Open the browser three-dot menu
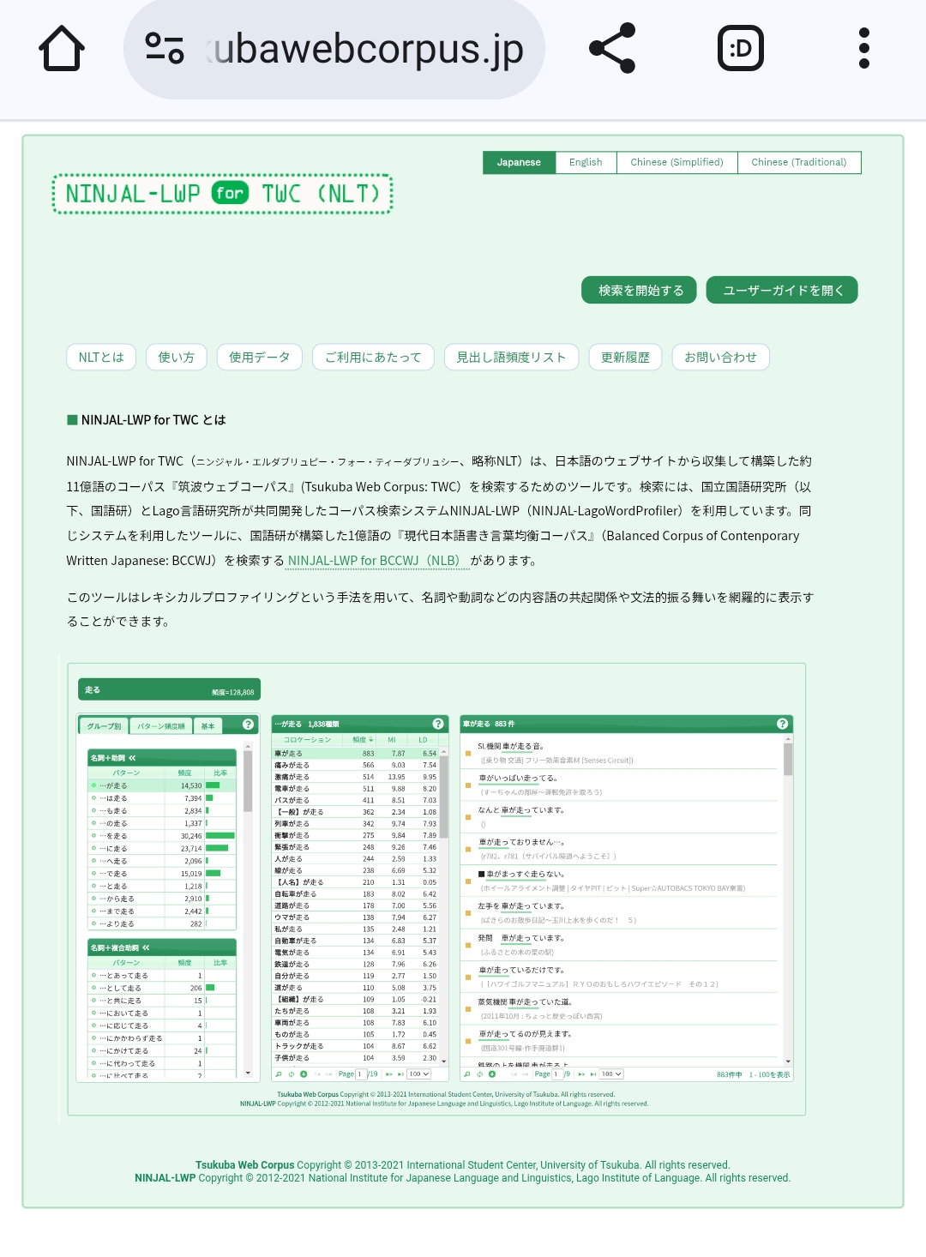The height and width of the screenshot is (1257, 926). tap(864, 48)
